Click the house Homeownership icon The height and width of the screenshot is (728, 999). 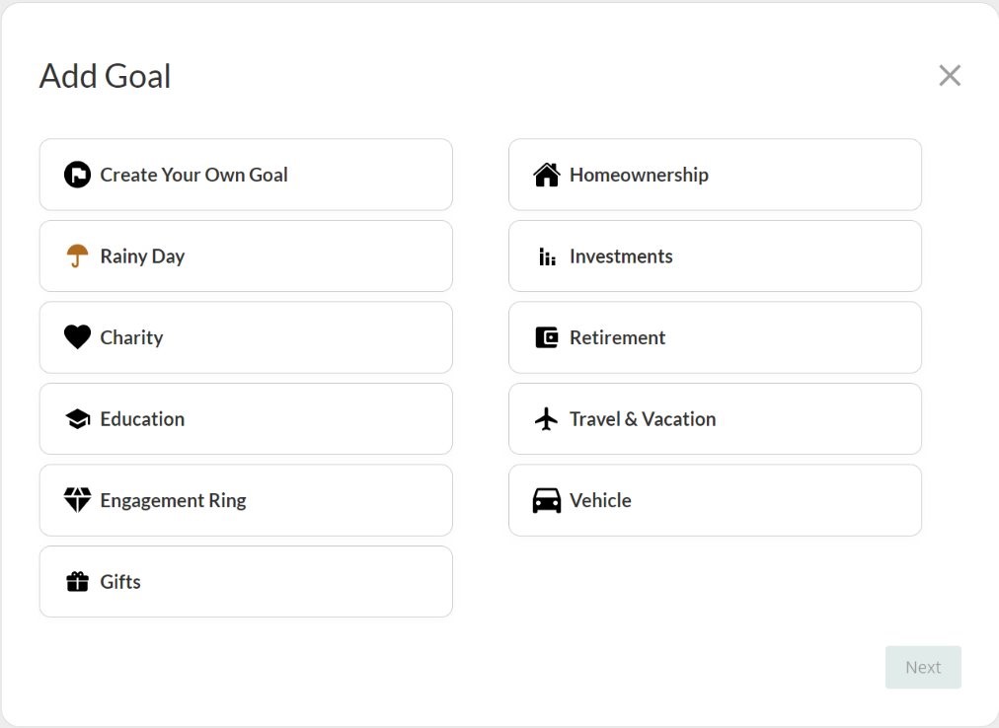[547, 175]
